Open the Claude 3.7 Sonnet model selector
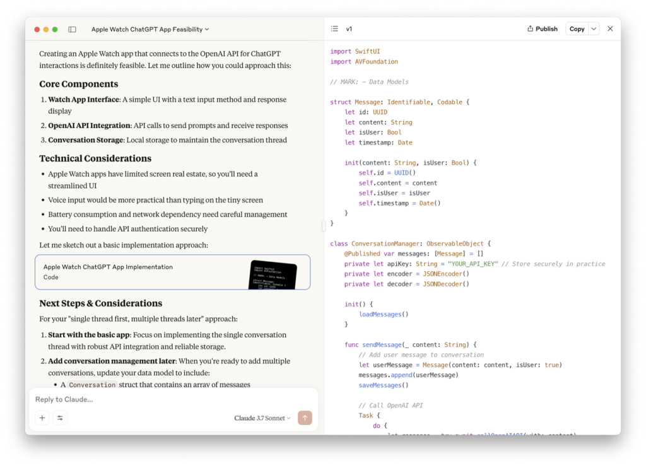The width and height of the screenshot is (646, 468). click(x=262, y=418)
